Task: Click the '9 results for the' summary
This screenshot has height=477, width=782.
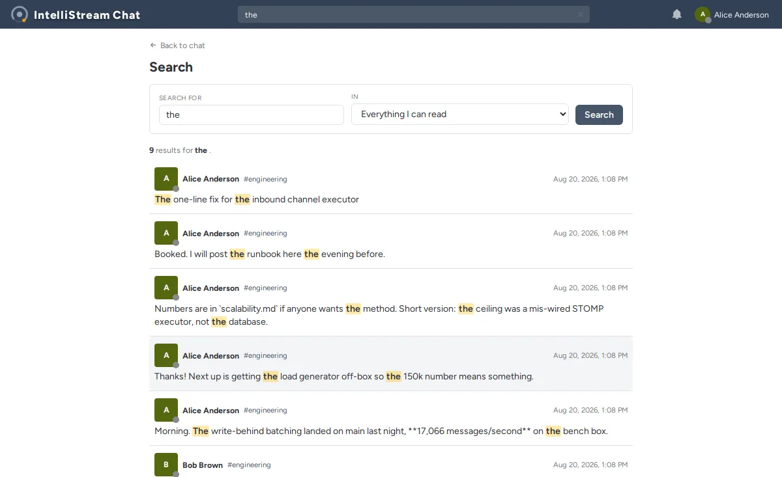Action: (x=180, y=150)
